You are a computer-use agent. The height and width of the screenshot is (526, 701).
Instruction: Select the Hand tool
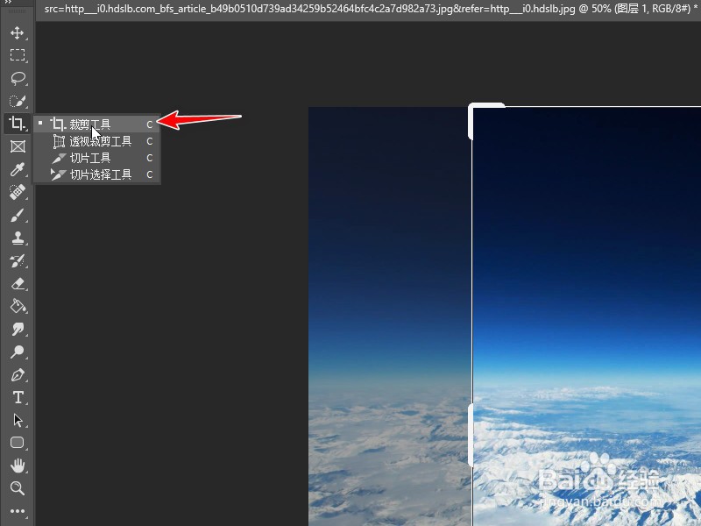18,466
